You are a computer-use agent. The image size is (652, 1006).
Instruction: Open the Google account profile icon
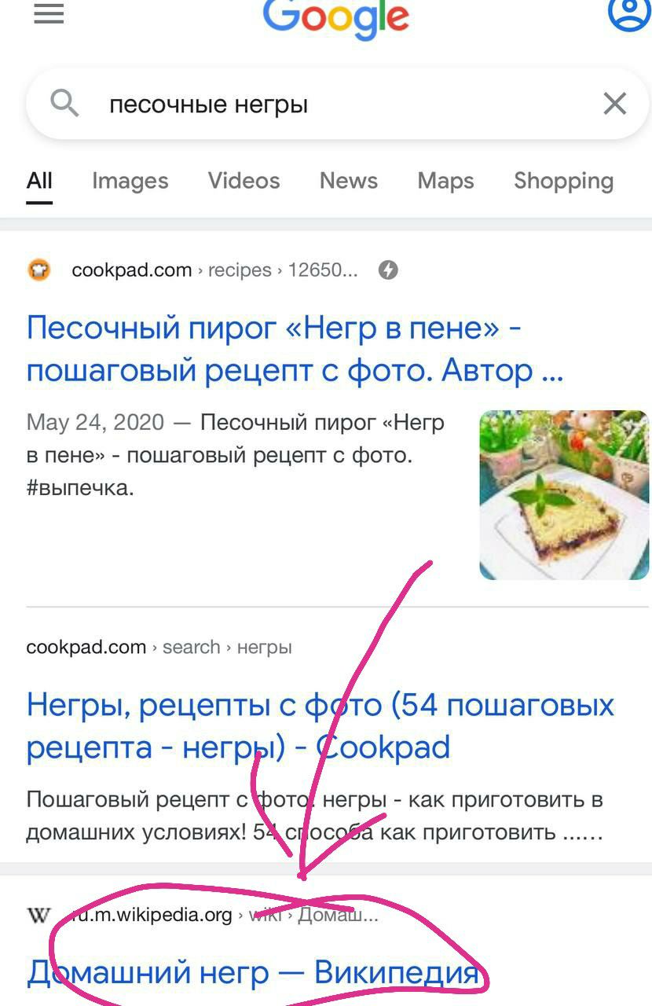coord(629,12)
